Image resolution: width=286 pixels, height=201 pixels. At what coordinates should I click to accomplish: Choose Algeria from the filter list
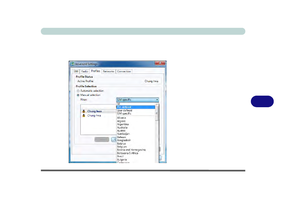click(136, 121)
